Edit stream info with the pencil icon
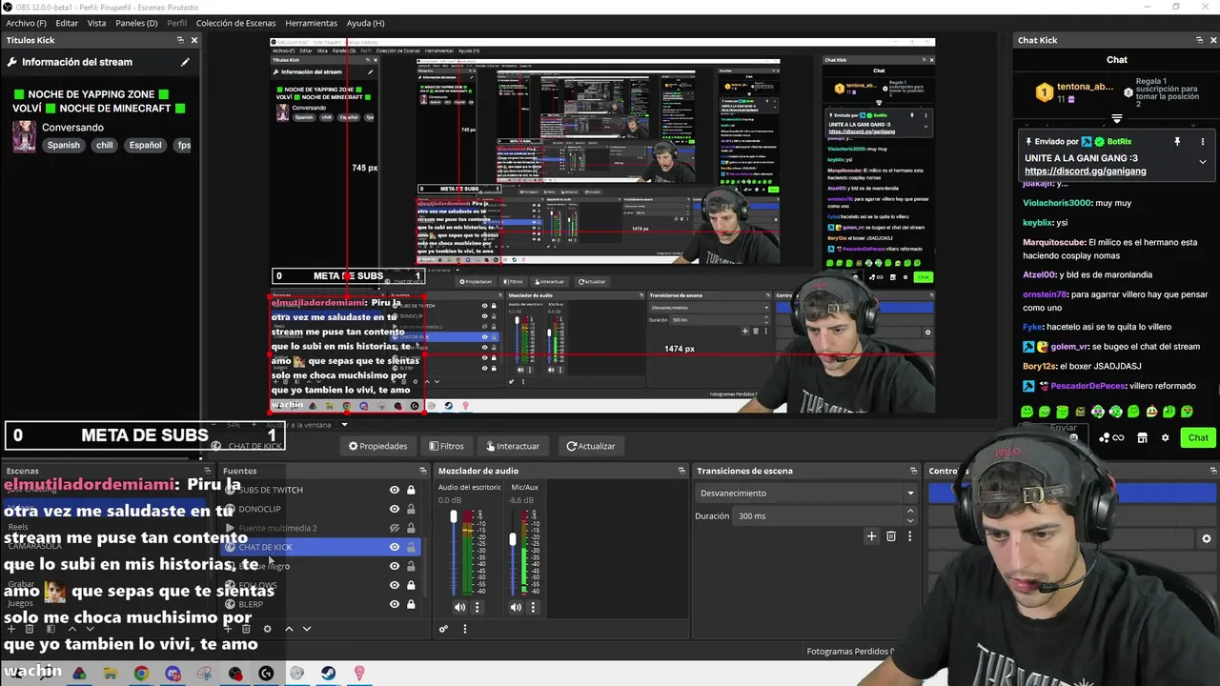The height and width of the screenshot is (686, 1220). pos(185,62)
